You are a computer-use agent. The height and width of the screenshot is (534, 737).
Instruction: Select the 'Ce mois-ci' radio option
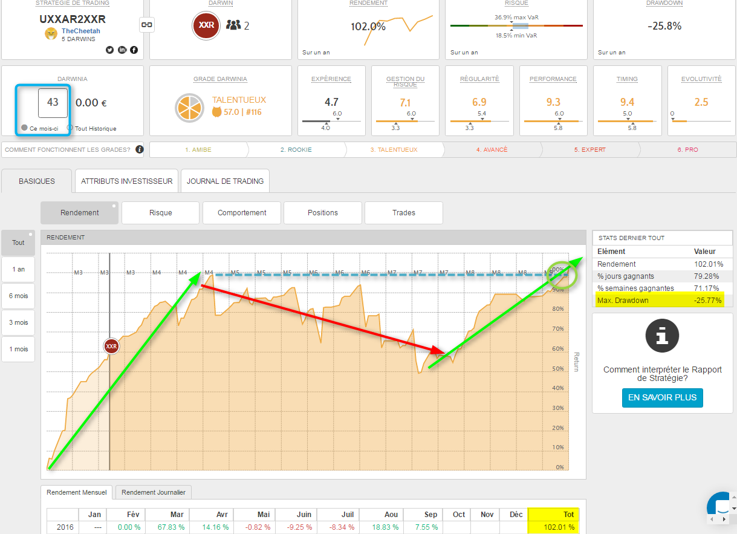(x=24, y=128)
